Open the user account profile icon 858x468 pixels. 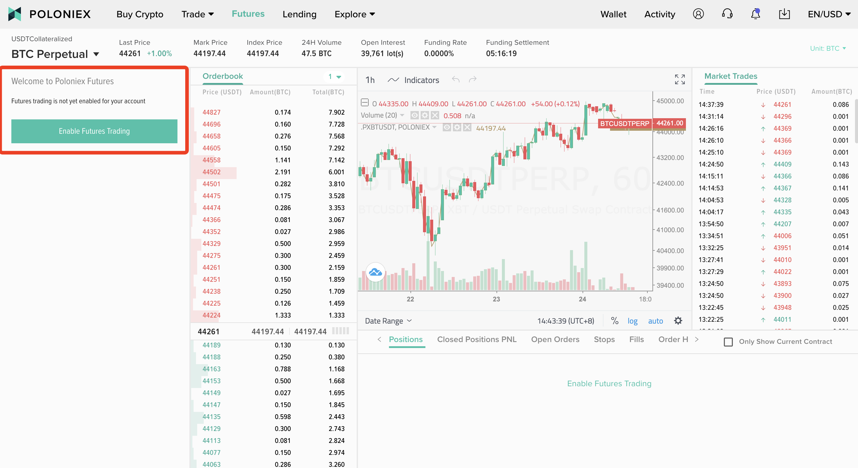698,14
